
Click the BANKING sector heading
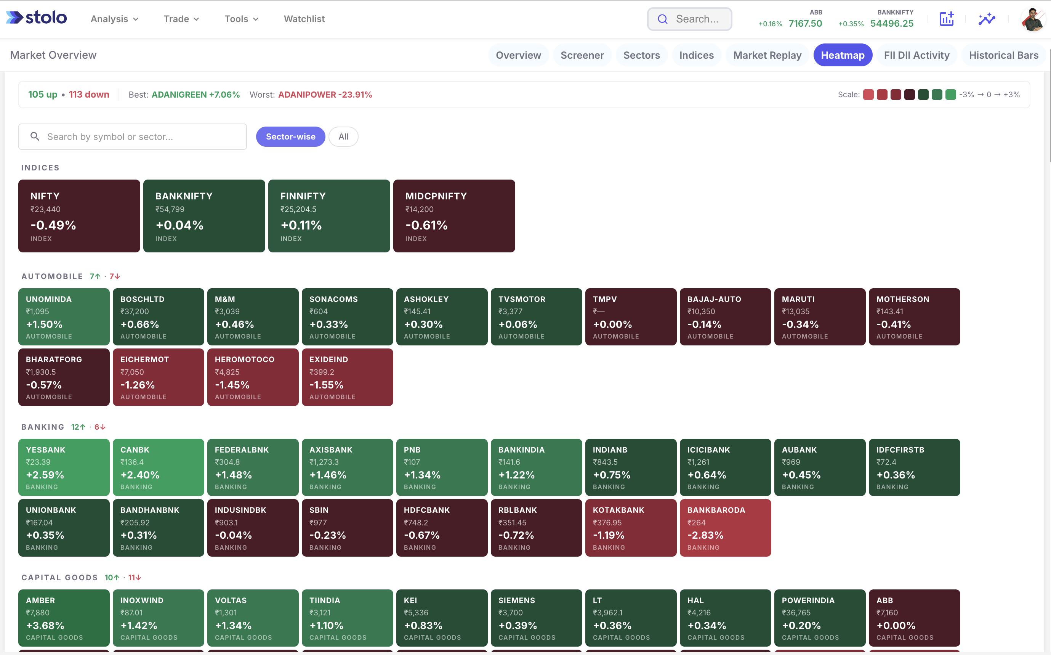[43, 427]
